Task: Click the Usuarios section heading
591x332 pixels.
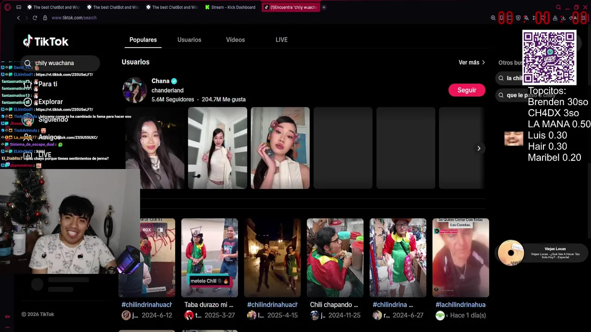Action: pyautogui.click(x=135, y=62)
